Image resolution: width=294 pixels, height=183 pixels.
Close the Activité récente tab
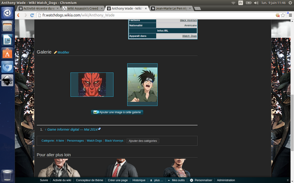point(57,8)
